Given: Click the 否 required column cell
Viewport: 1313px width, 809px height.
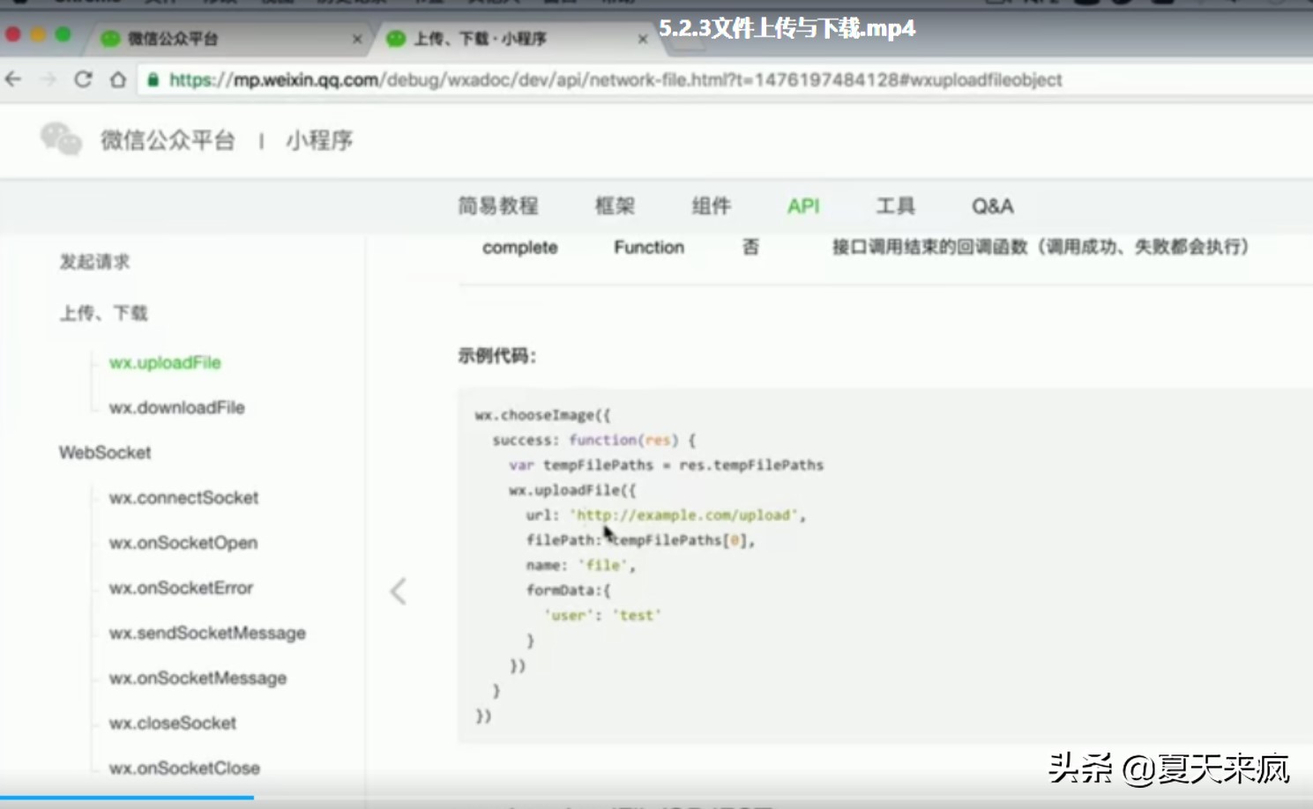Looking at the screenshot, I should 750,247.
